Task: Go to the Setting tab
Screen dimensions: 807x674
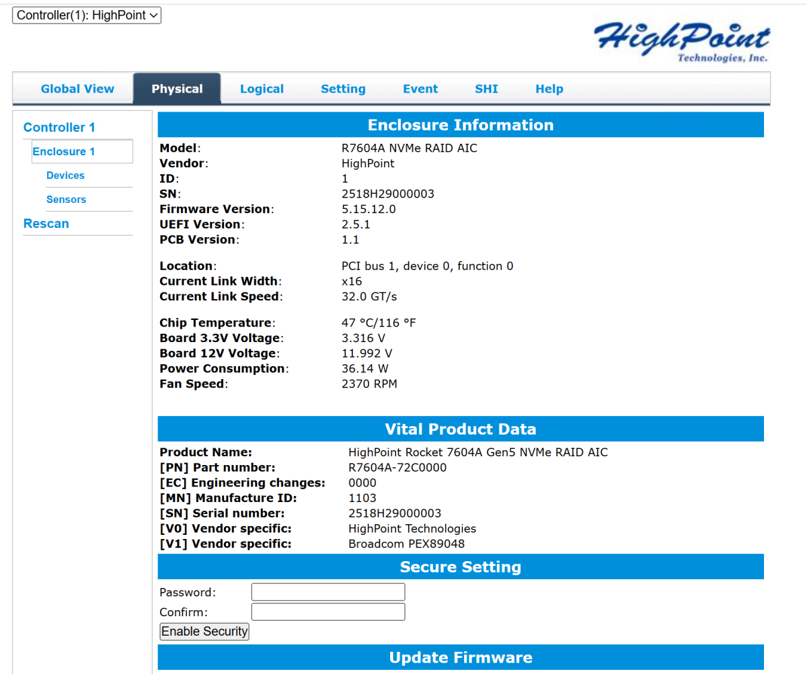Action: [343, 88]
